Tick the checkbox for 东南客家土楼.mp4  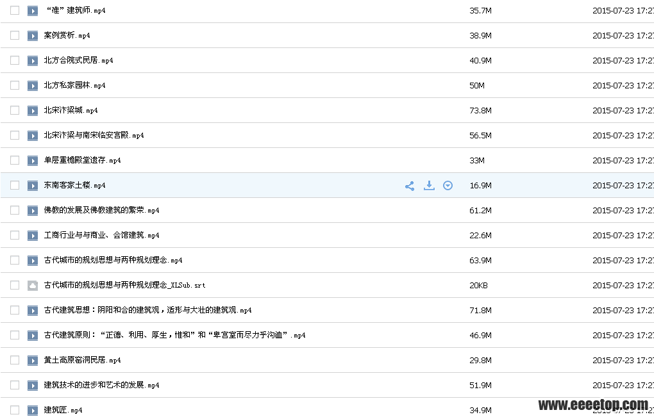tap(15, 185)
